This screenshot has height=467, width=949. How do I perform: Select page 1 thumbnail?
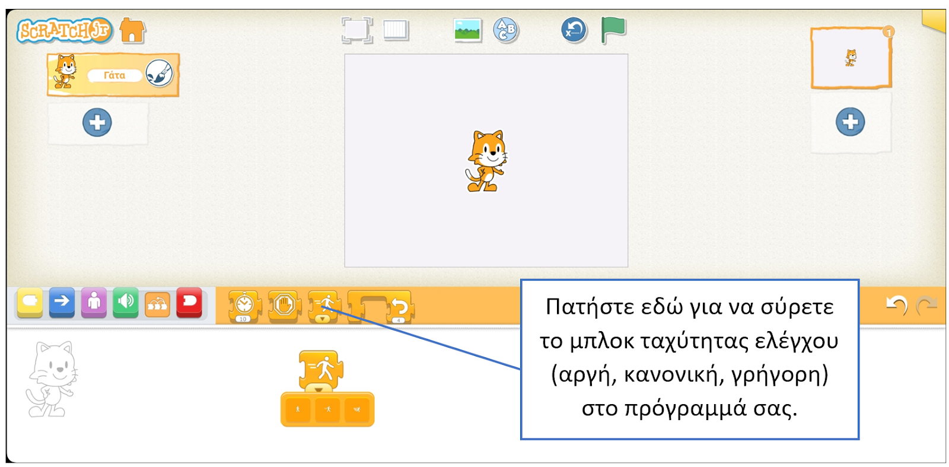(851, 58)
